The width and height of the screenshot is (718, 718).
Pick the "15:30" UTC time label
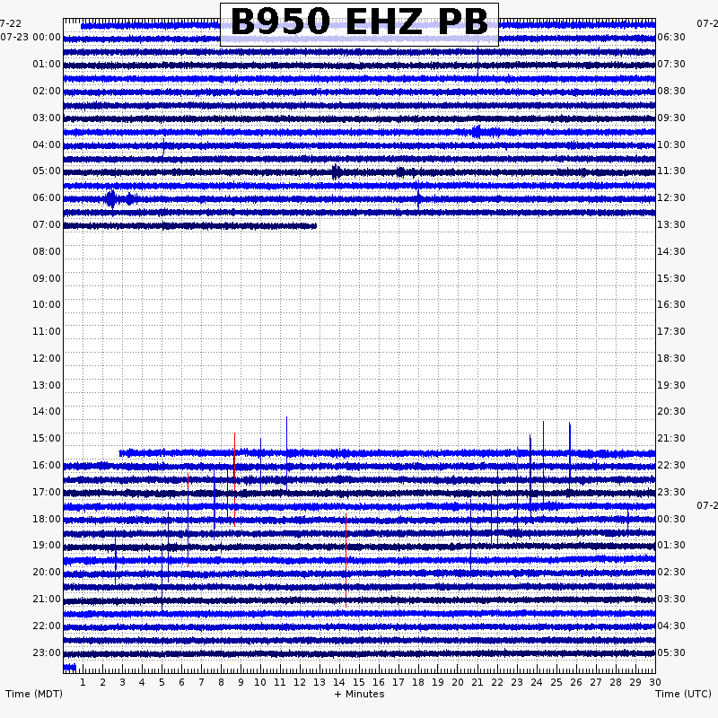[x=671, y=279]
